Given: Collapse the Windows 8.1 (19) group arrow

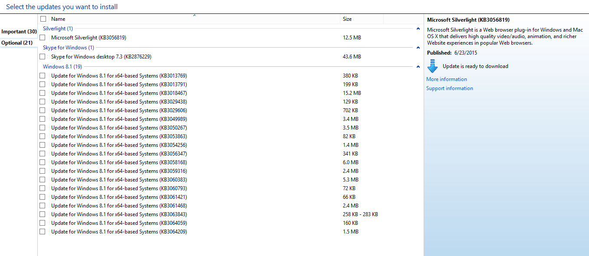Looking at the screenshot, I should click(x=418, y=67).
